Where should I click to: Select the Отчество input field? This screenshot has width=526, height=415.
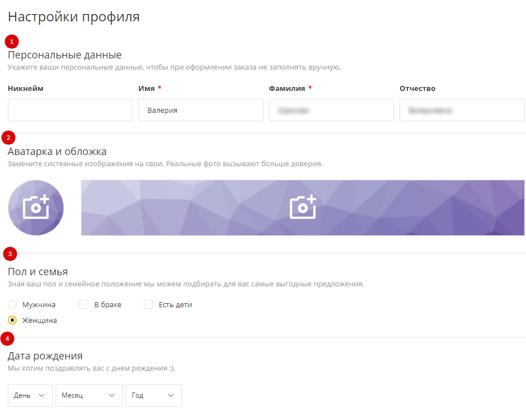tap(461, 110)
